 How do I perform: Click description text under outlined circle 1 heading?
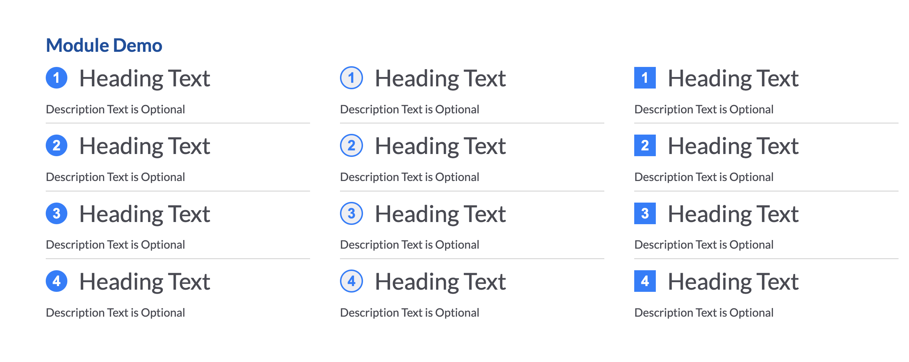tap(409, 109)
